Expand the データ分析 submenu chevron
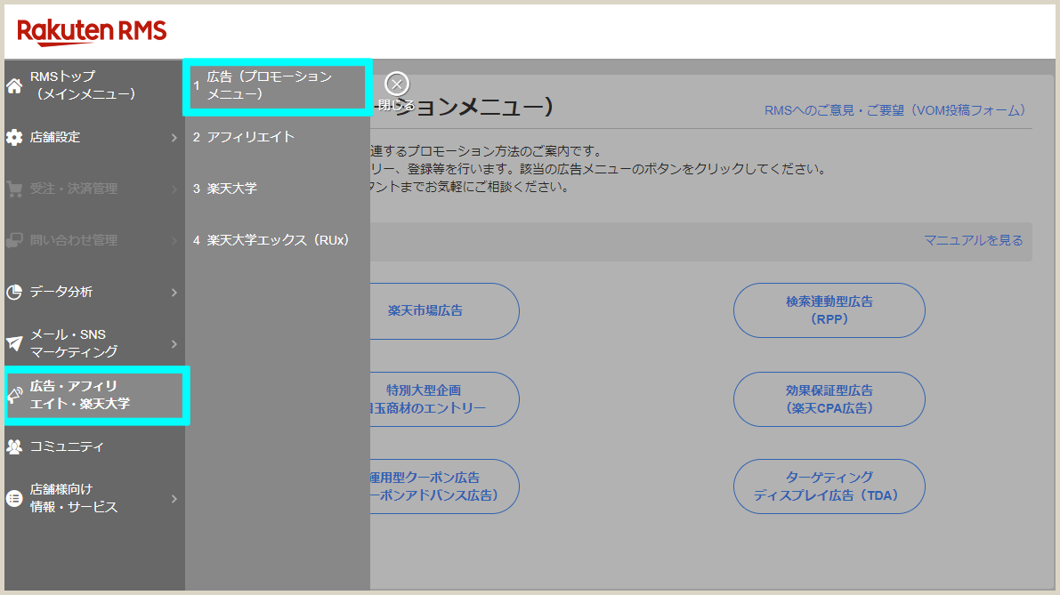This screenshot has height=595, width=1060. [174, 292]
